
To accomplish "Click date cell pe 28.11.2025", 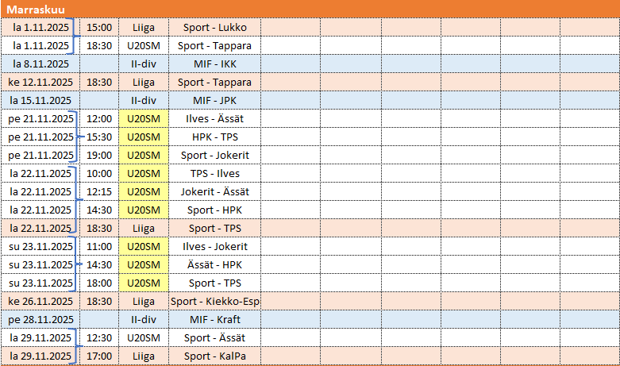I will [x=40, y=319].
